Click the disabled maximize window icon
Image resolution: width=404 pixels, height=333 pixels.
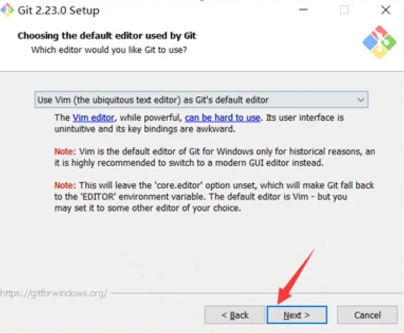pos(345,10)
